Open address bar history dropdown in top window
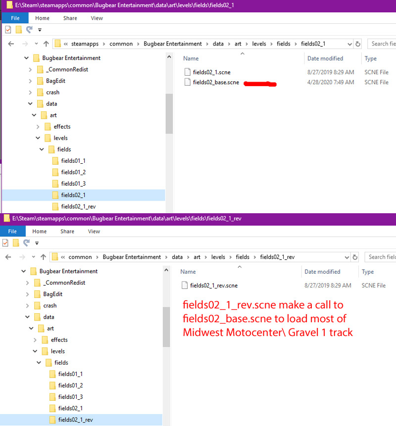 [x=349, y=44]
